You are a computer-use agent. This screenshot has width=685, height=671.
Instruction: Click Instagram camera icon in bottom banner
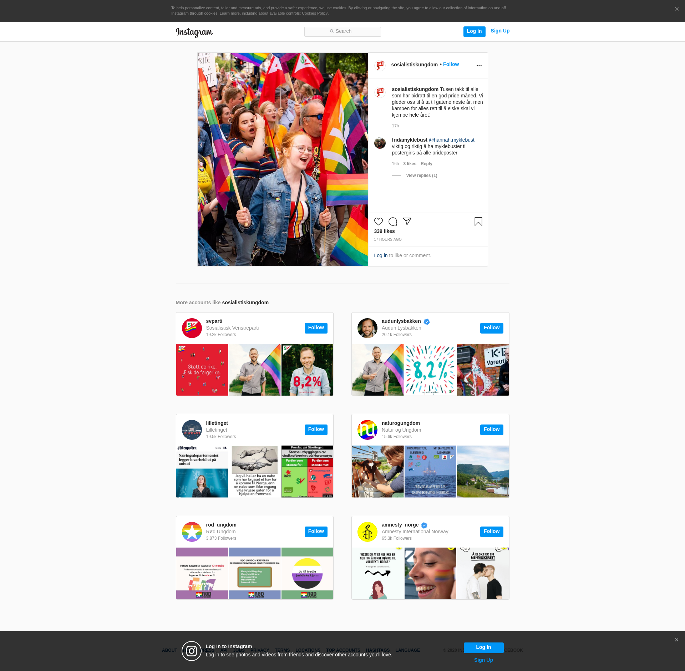192,651
